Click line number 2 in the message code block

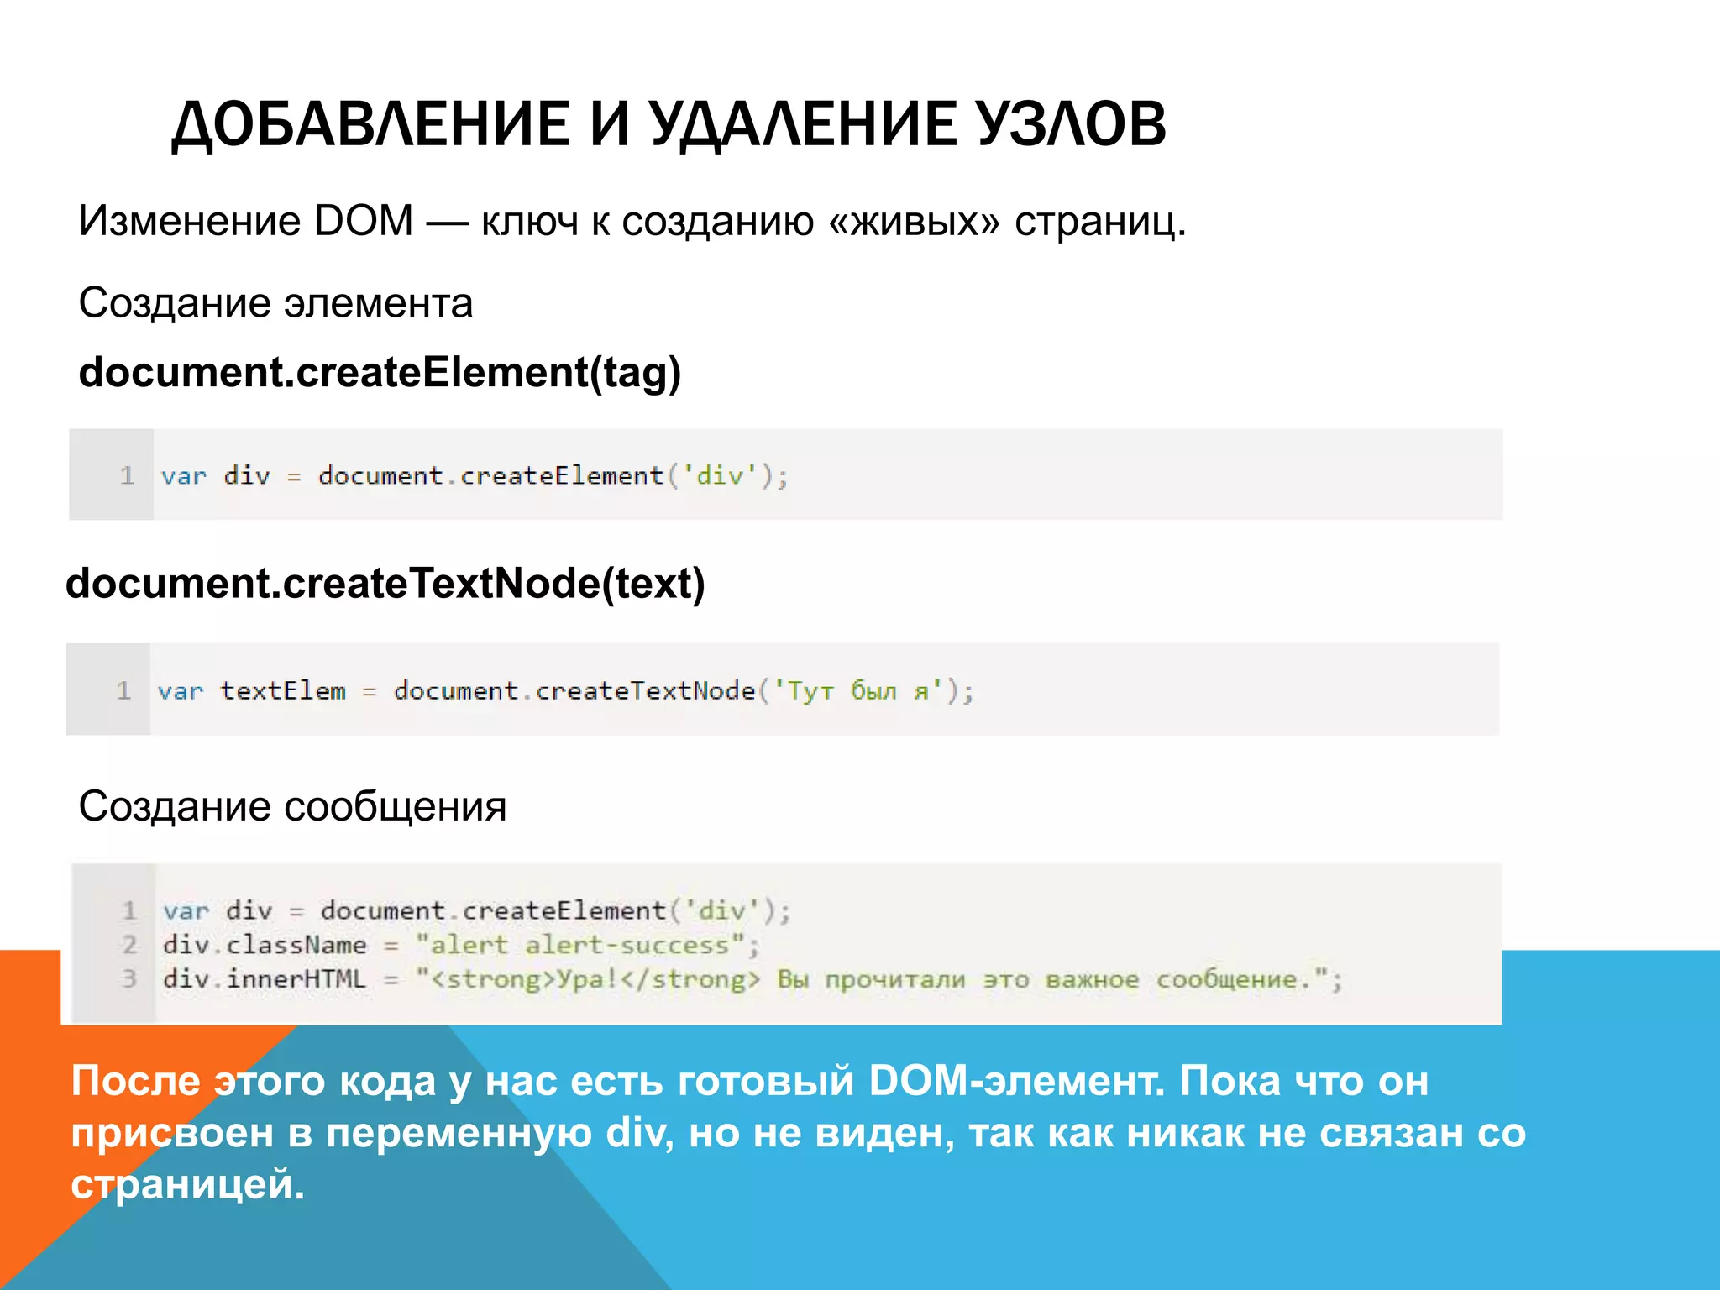pyautogui.click(x=129, y=945)
